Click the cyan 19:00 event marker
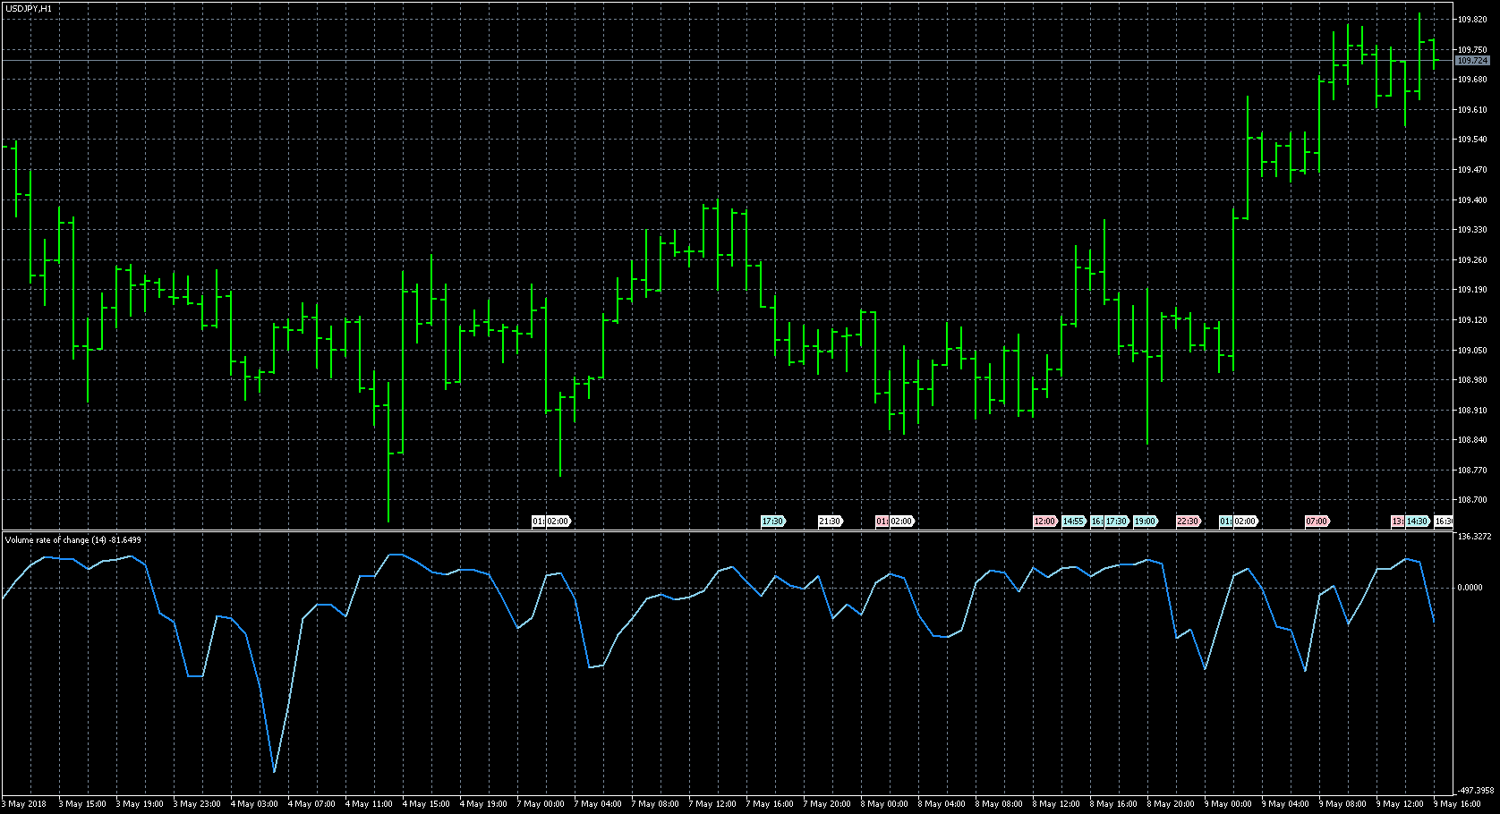Viewport: 1500px width, 814px height. tap(1145, 521)
